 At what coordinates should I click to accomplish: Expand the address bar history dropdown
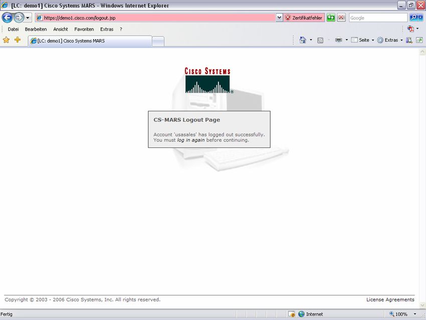point(279,18)
